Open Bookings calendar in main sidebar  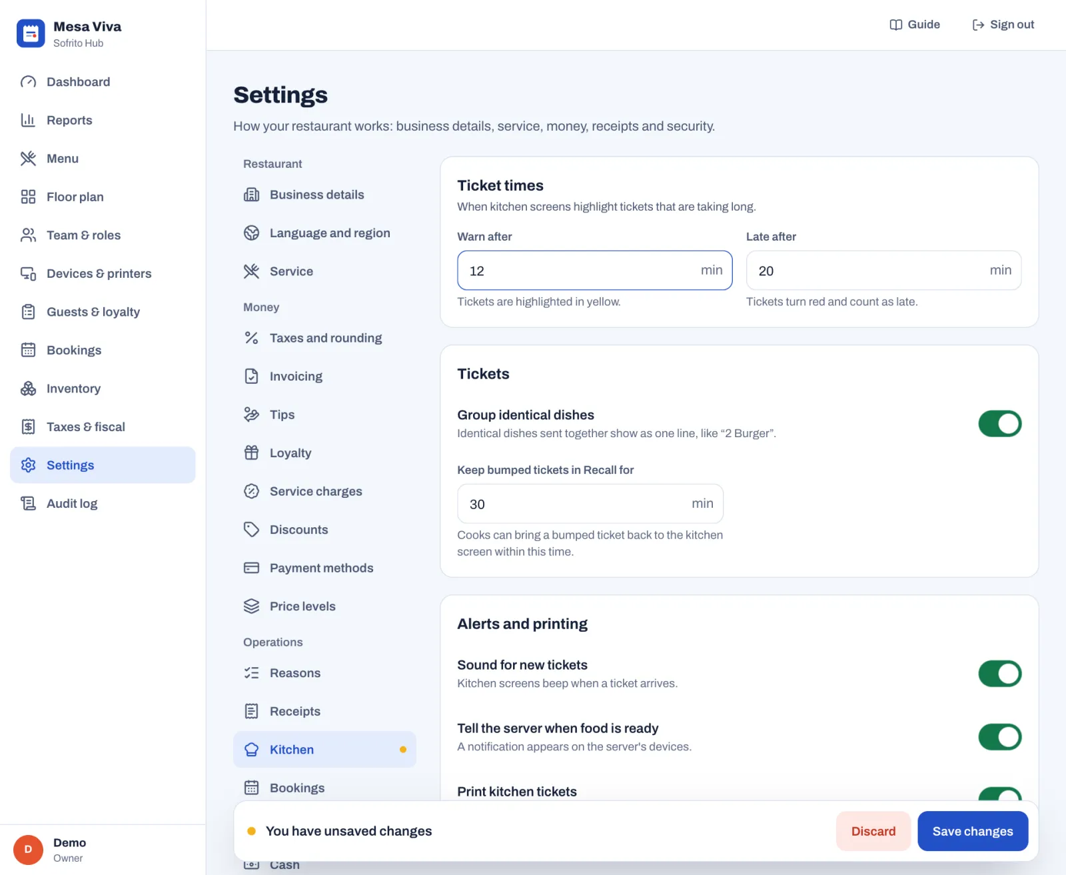pyautogui.click(x=103, y=350)
